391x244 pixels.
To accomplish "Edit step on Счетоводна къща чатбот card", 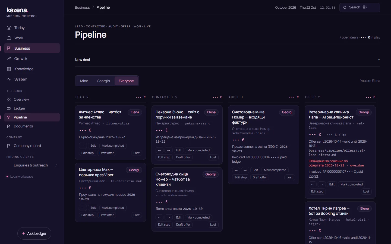I will click(x=164, y=225).
